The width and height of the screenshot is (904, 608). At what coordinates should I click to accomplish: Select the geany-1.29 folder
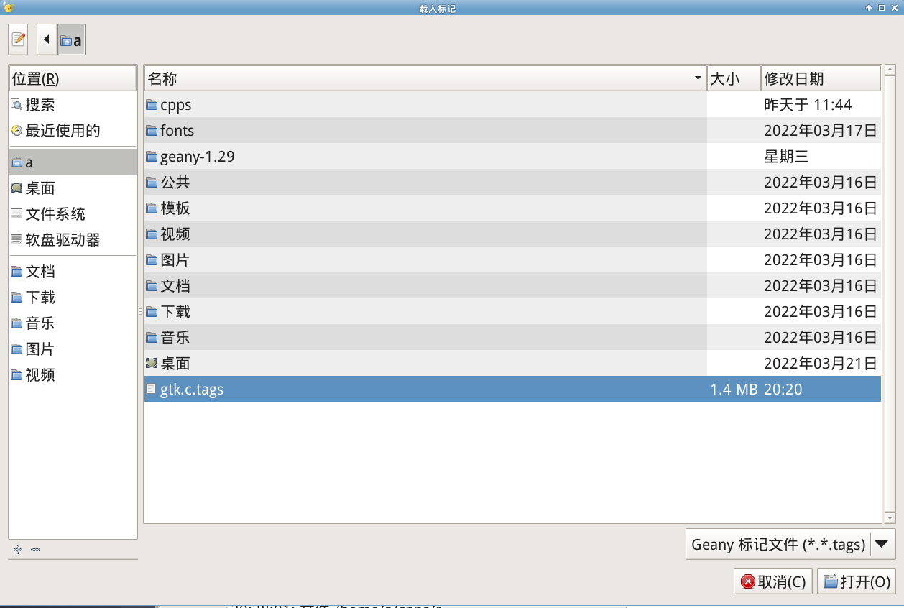[x=197, y=157]
